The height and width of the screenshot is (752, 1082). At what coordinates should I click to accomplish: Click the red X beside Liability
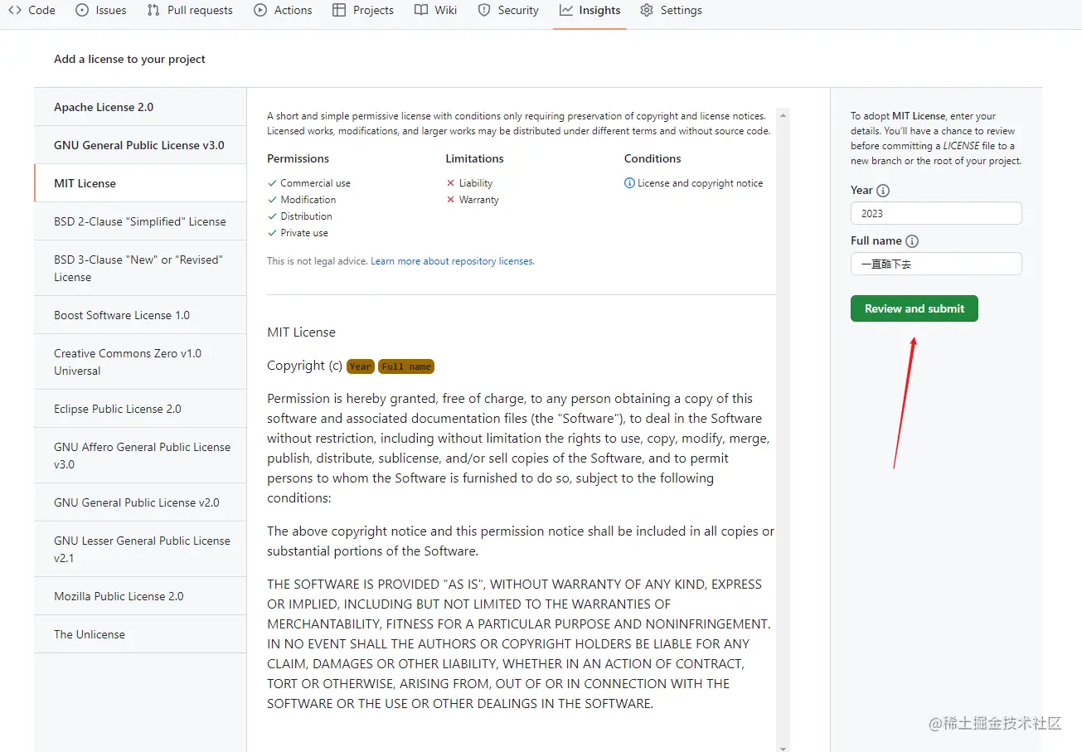pyautogui.click(x=451, y=183)
